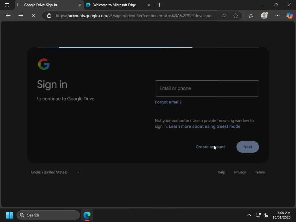Close the Welcome to Microsoft Edge tab

[149, 5]
